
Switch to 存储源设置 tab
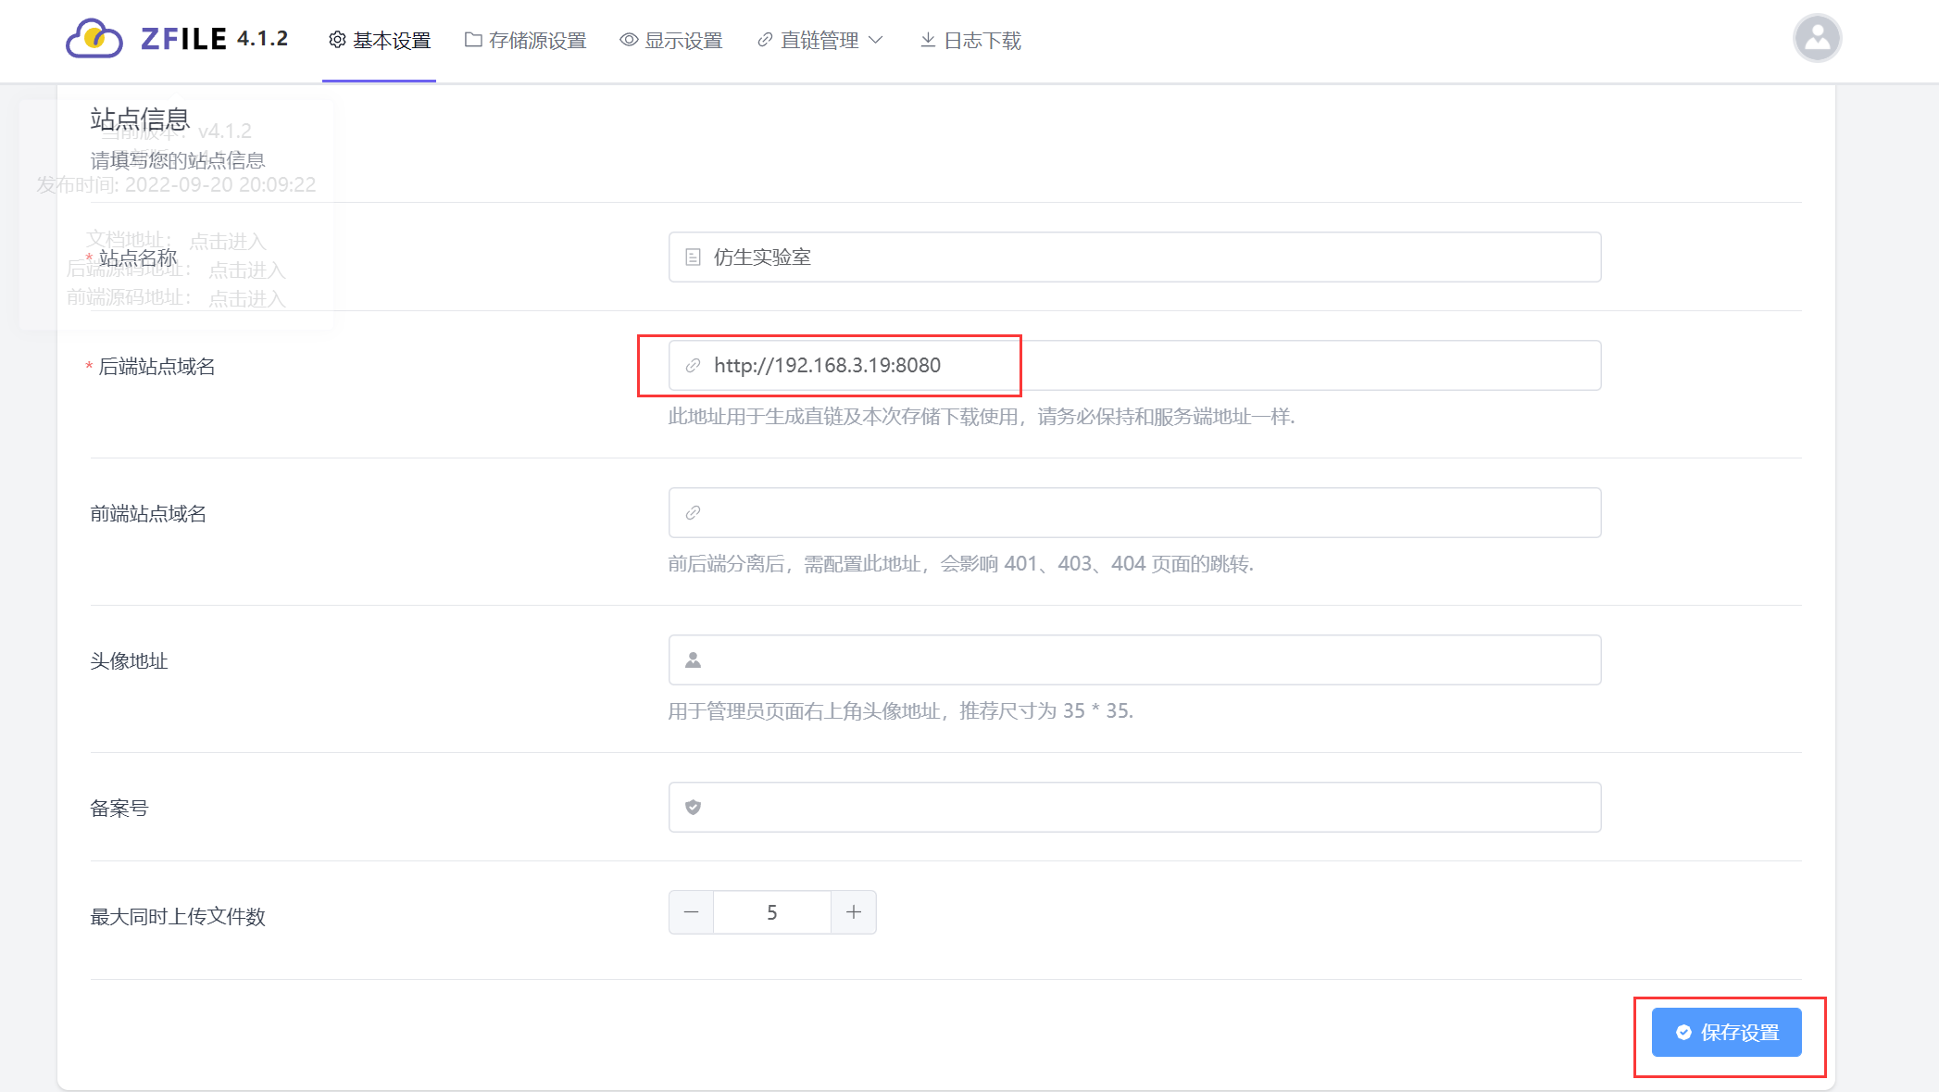pyautogui.click(x=526, y=41)
